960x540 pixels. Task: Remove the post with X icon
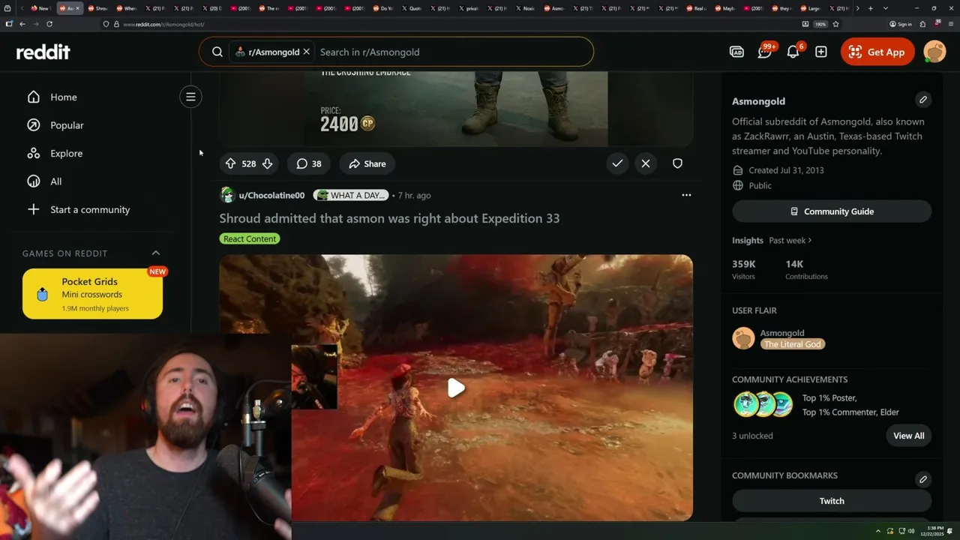click(x=646, y=163)
